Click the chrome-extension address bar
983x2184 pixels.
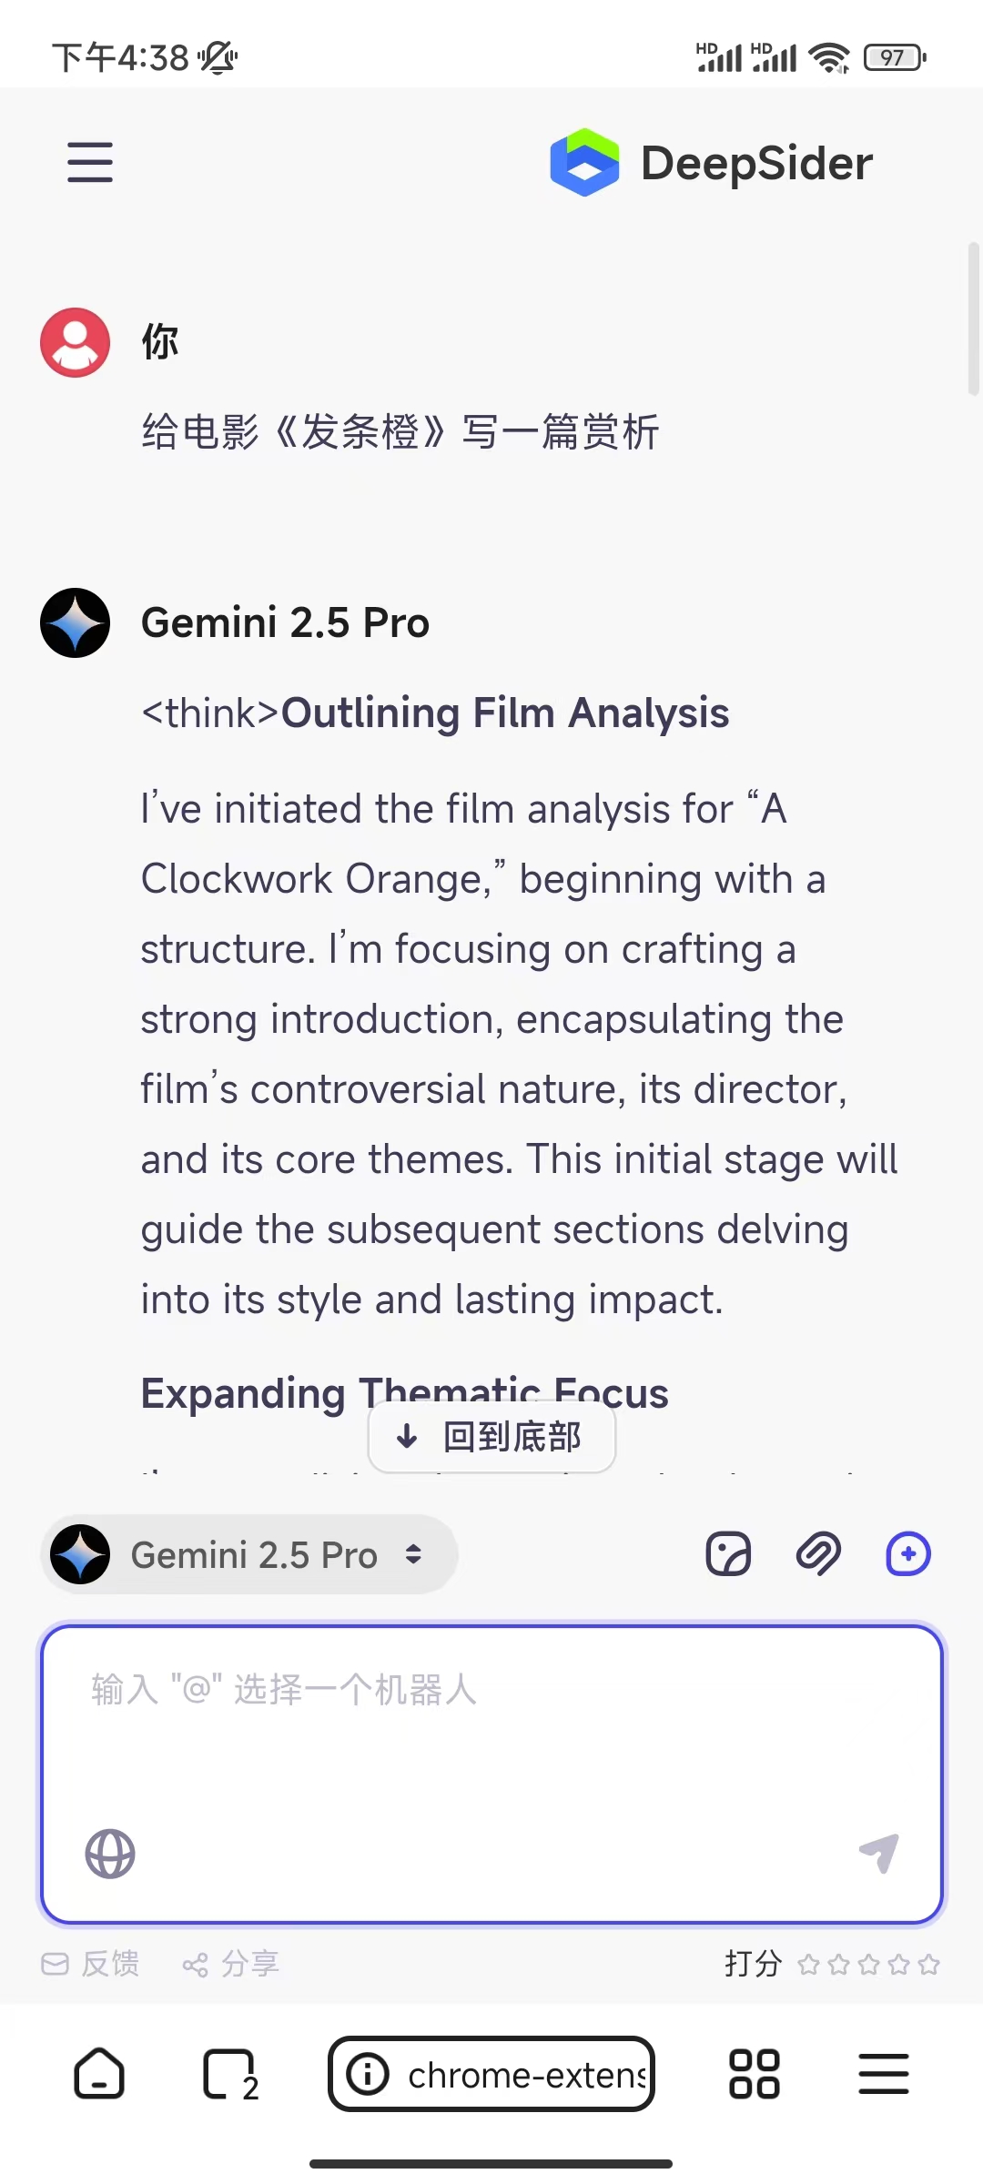click(x=491, y=2075)
